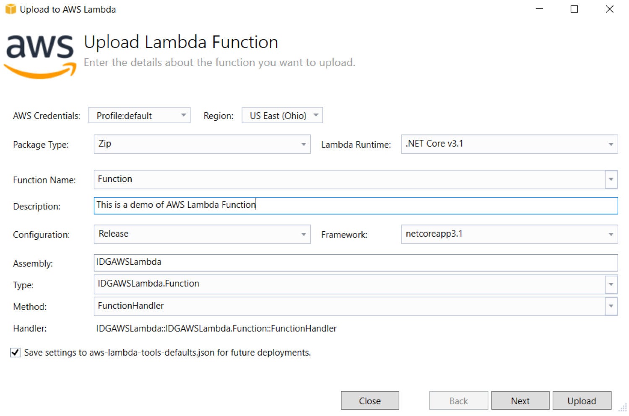The height and width of the screenshot is (416, 629).
Task: Open the Lambda Runtime .NET Core v3.1 dropdown
Action: (x=509, y=144)
